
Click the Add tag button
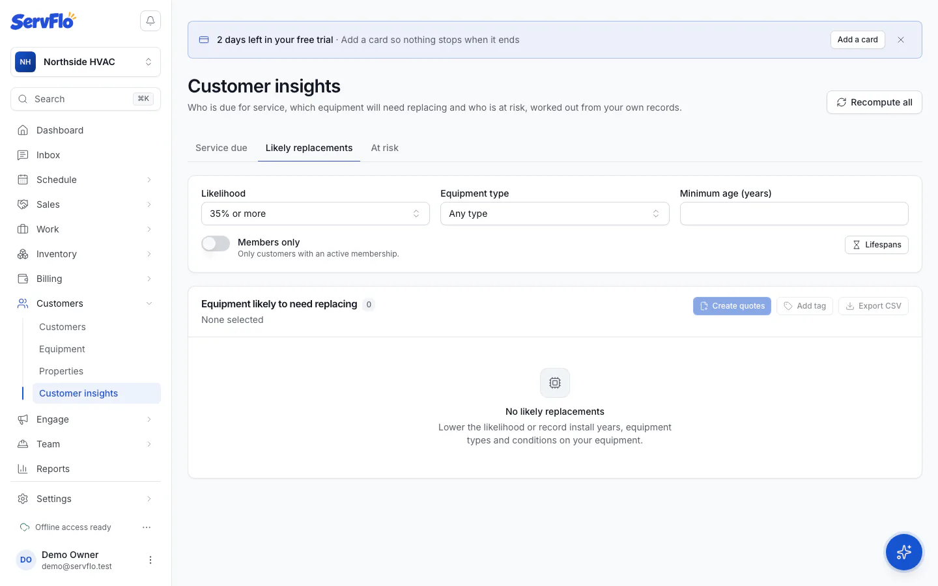[804, 306]
